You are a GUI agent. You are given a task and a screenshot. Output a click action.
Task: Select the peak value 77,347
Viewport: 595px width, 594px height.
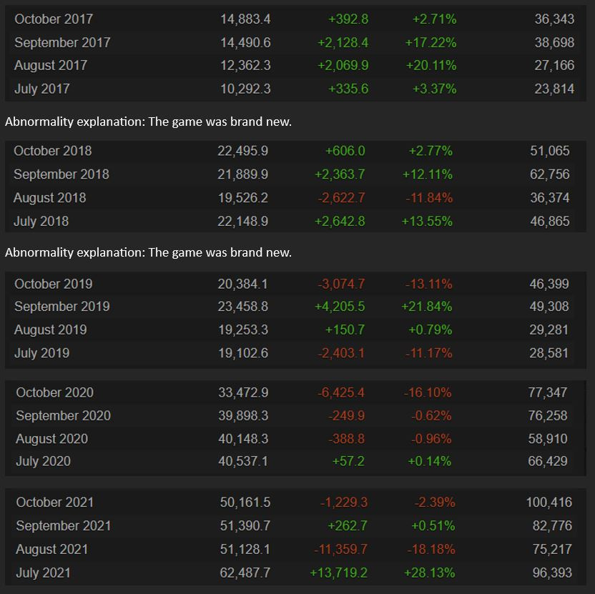[548, 392]
